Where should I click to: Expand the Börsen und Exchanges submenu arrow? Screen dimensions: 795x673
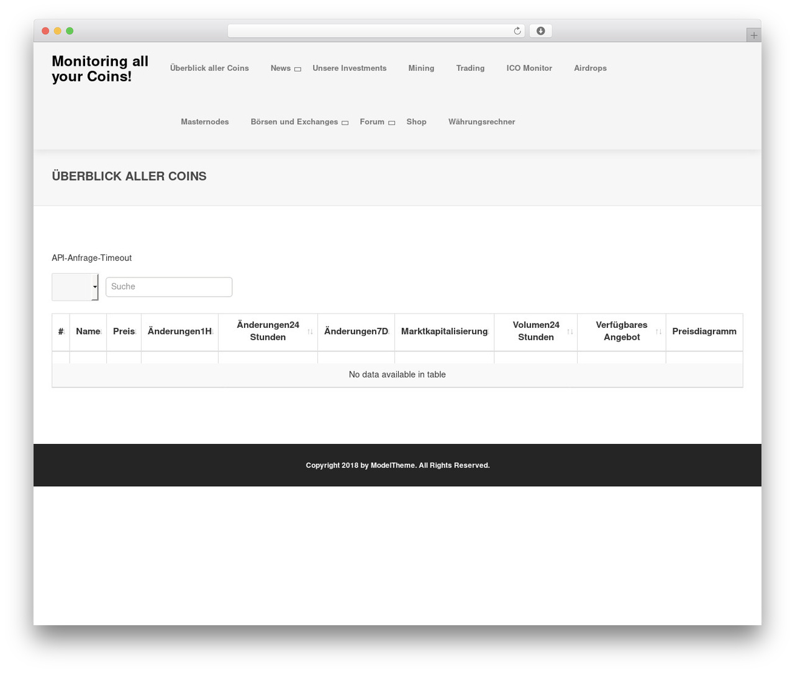click(345, 123)
